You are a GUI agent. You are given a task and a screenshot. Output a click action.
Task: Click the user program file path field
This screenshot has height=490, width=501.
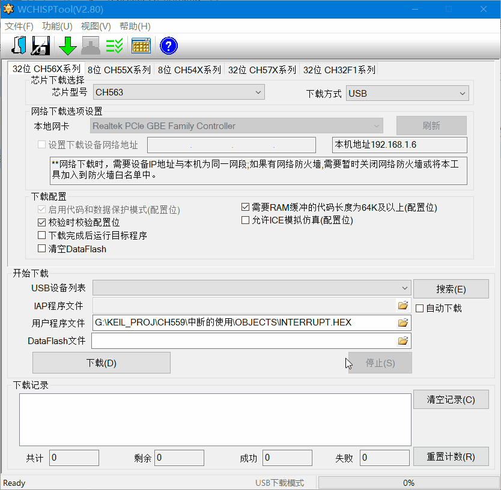244,322
